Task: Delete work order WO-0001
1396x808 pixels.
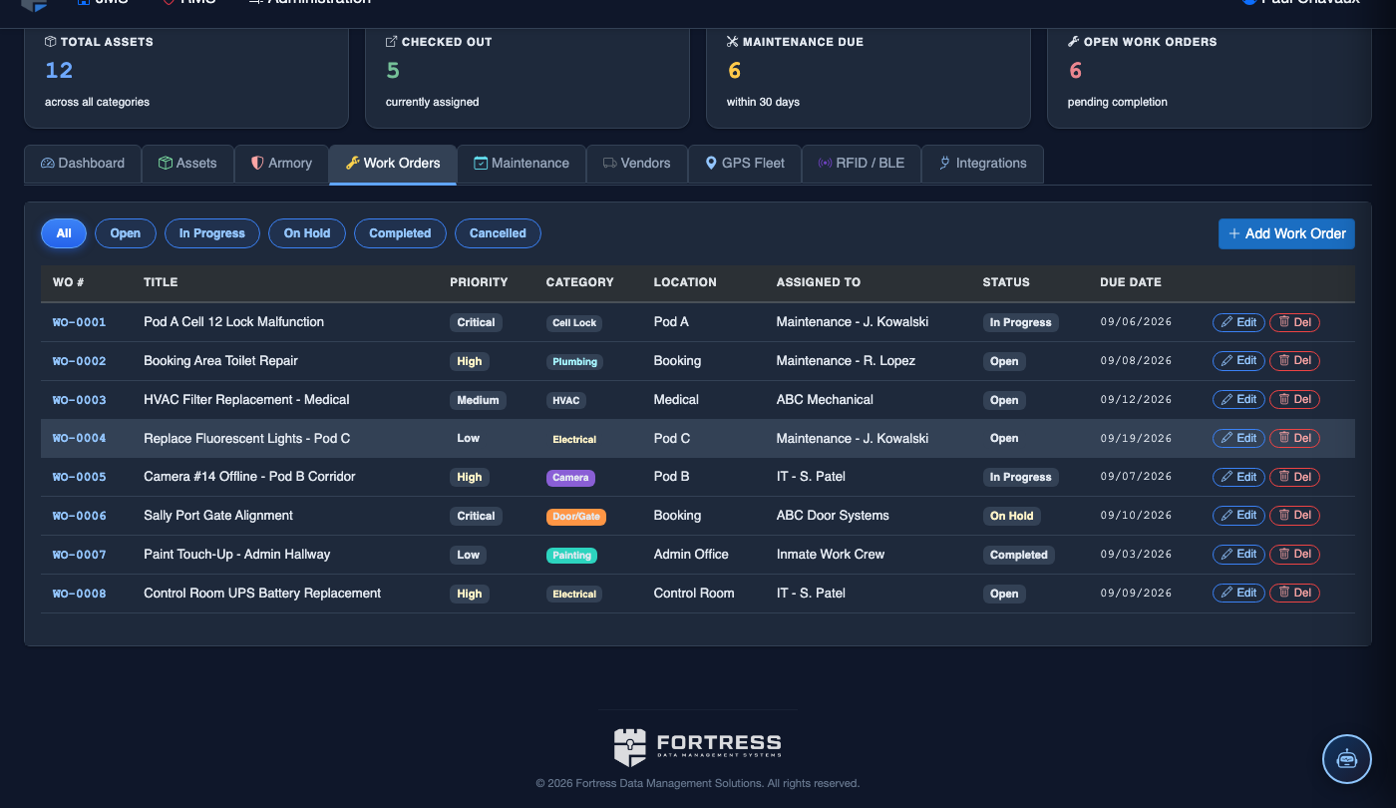Action: 1294,322
